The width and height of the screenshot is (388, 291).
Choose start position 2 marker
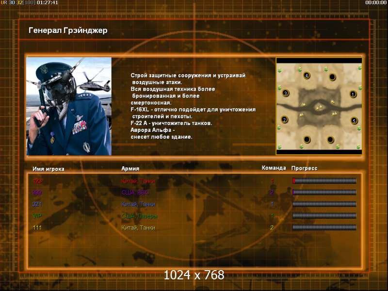(285, 120)
